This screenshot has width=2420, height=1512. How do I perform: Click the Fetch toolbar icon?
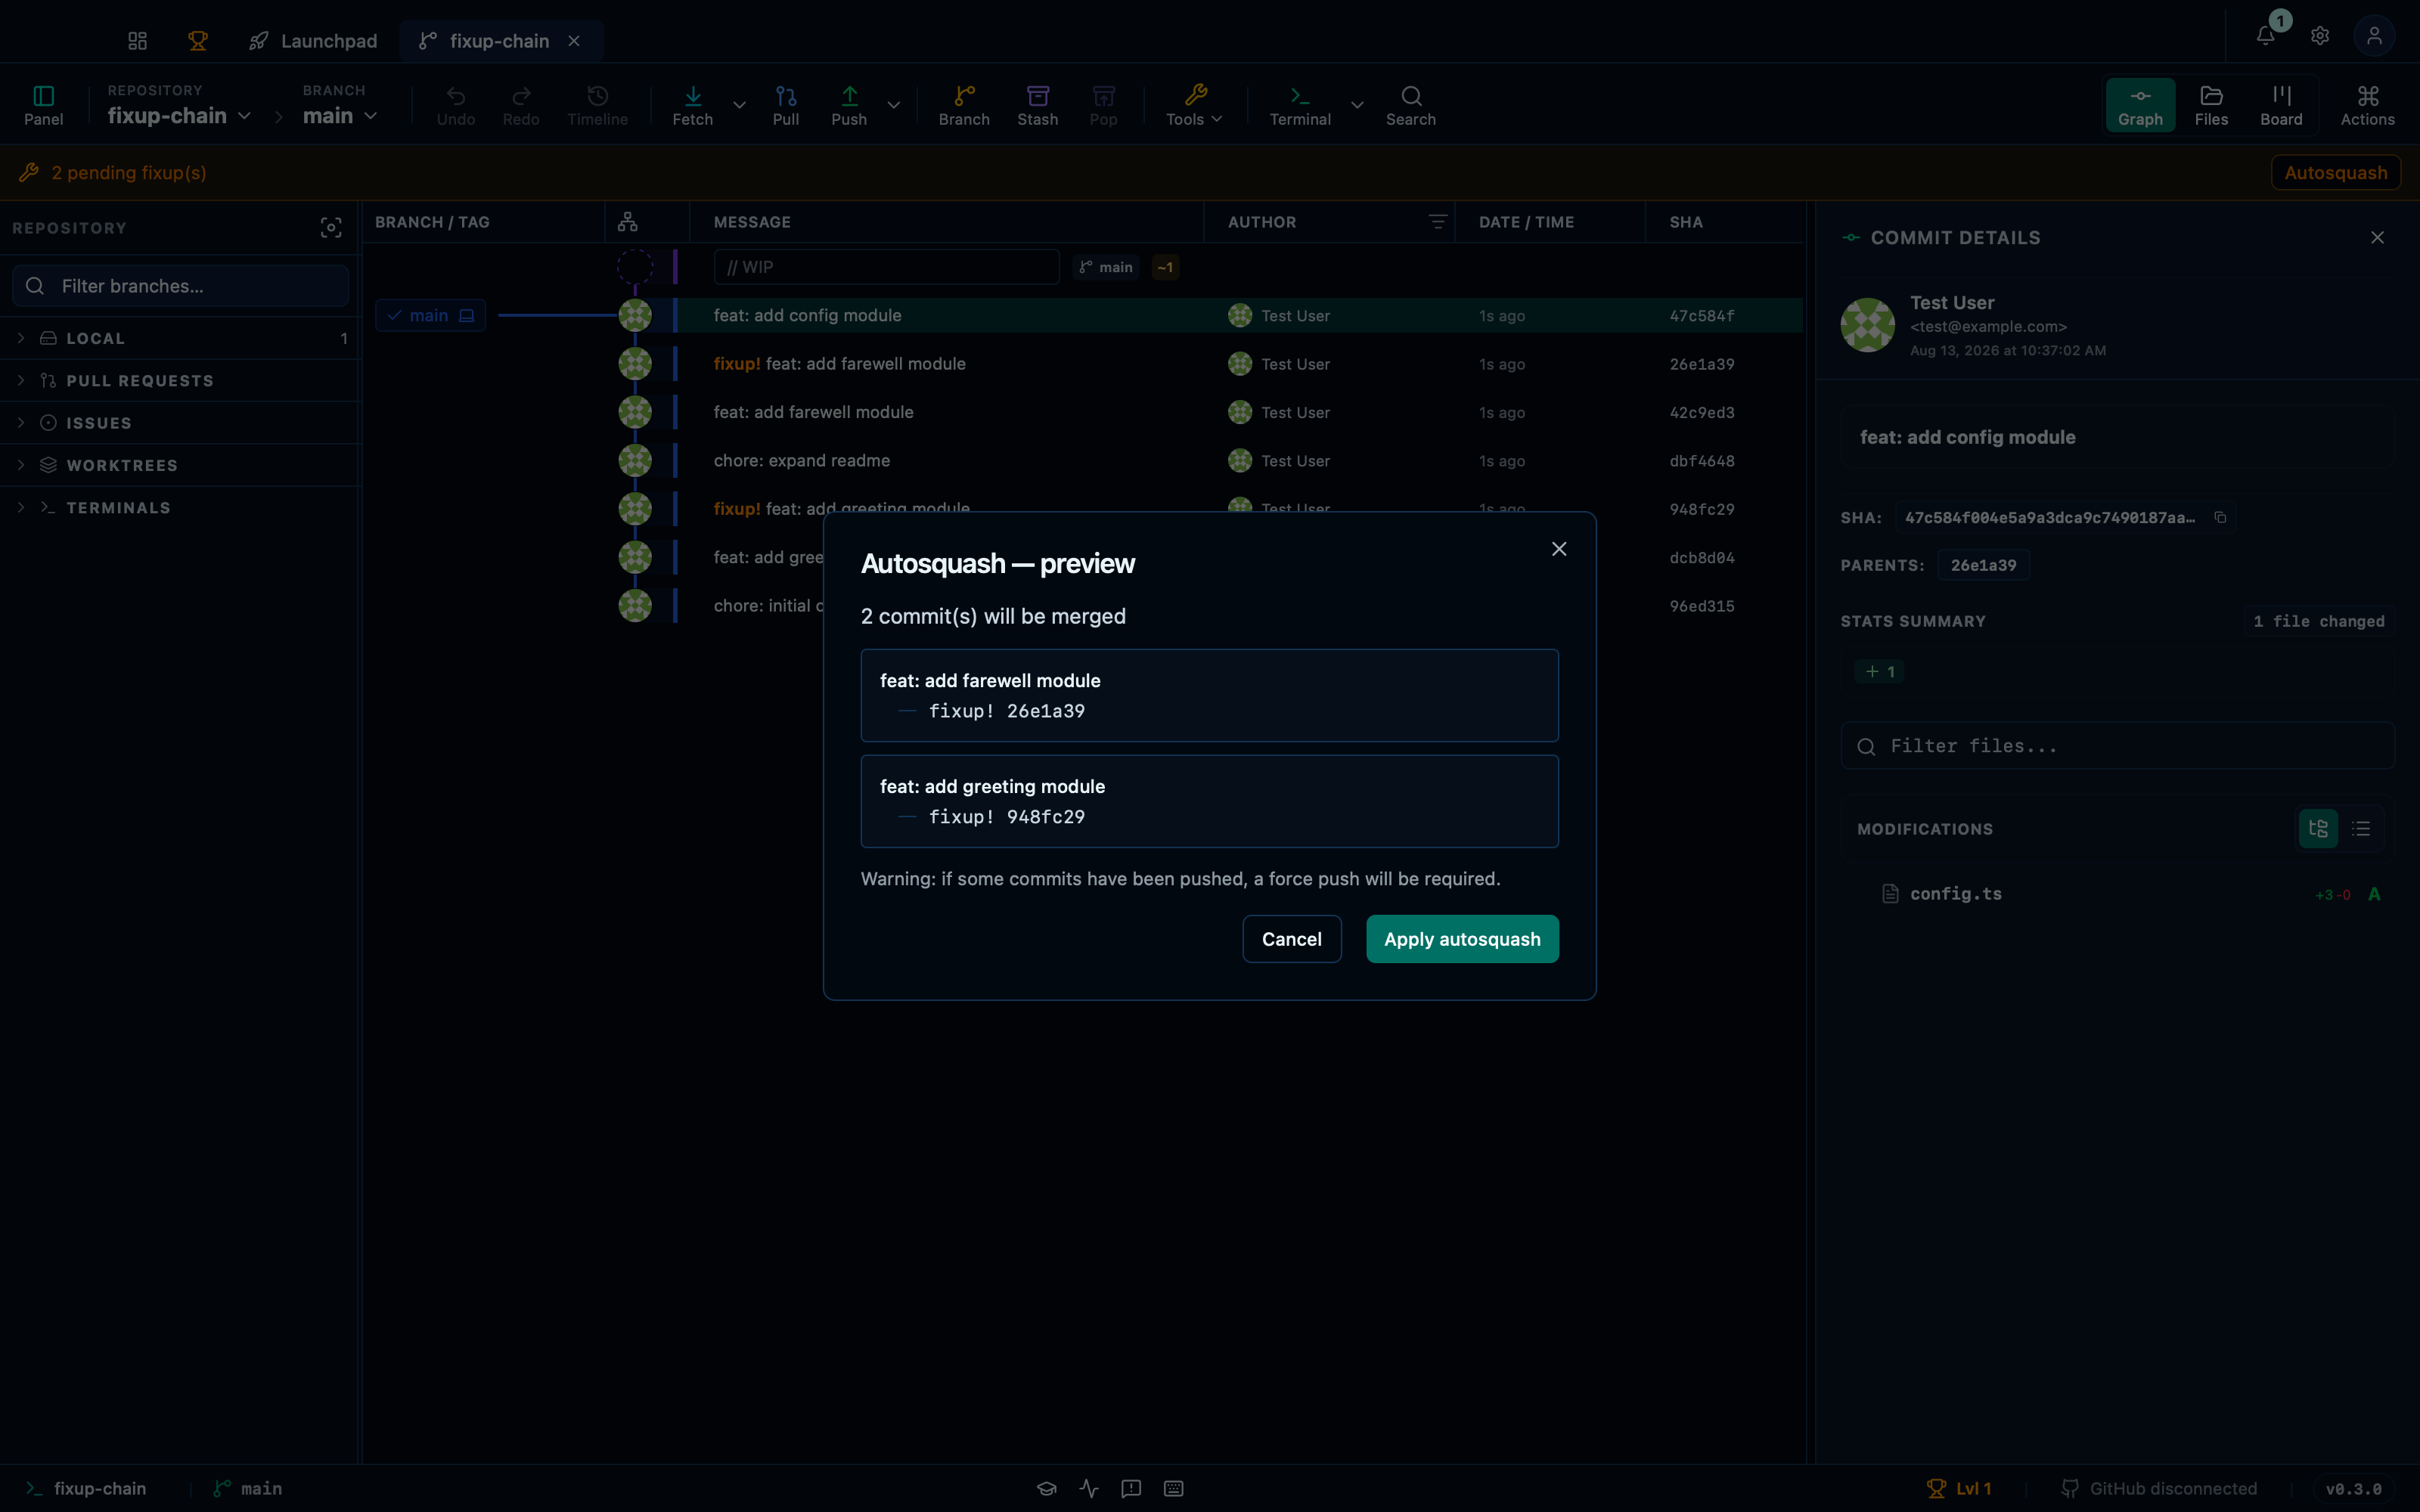[693, 105]
